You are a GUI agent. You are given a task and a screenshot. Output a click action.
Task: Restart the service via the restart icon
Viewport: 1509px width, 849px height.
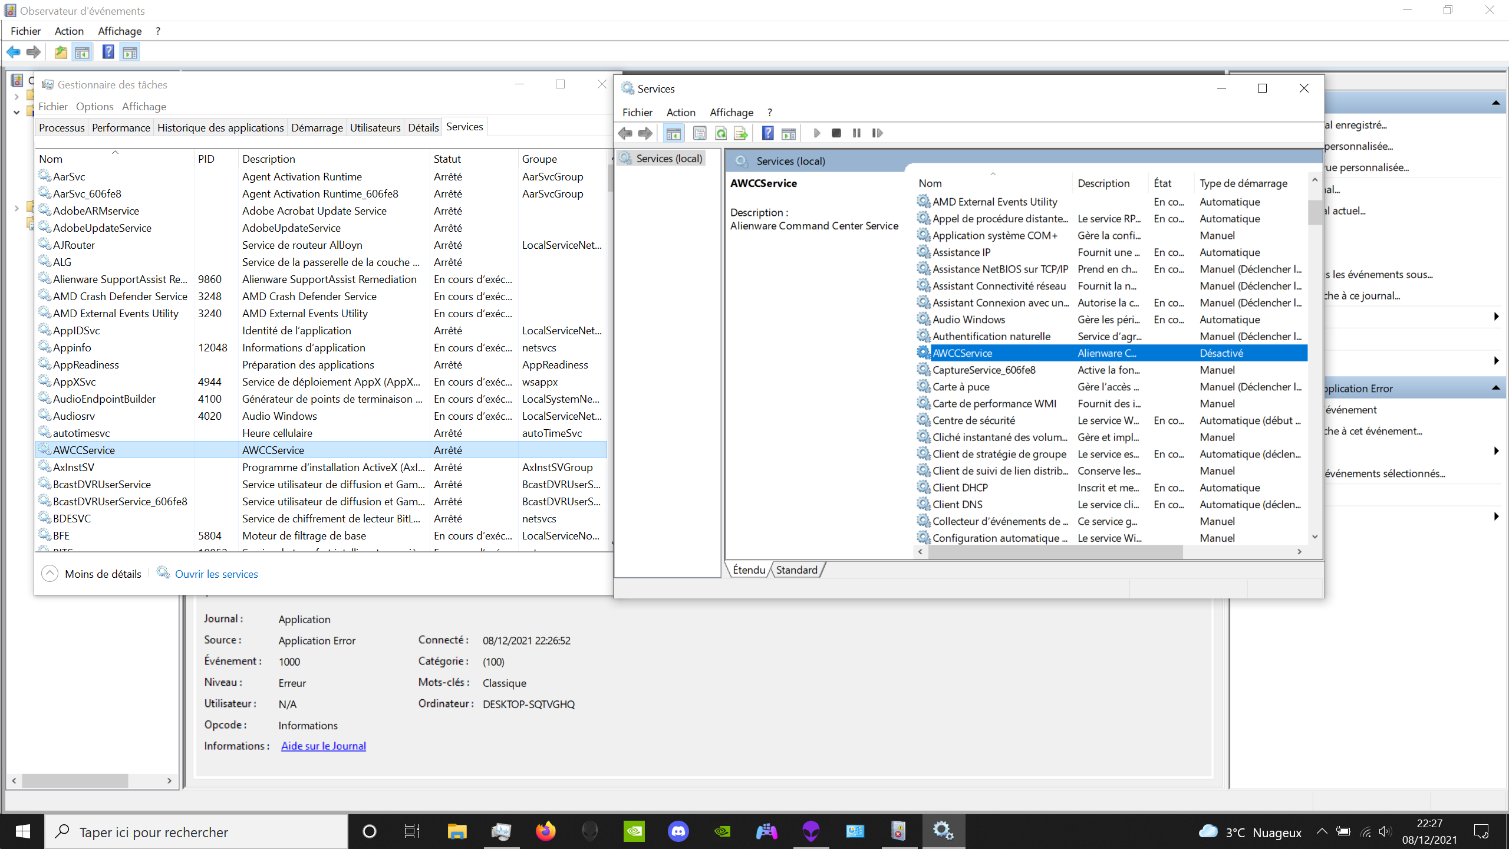point(878,133)
